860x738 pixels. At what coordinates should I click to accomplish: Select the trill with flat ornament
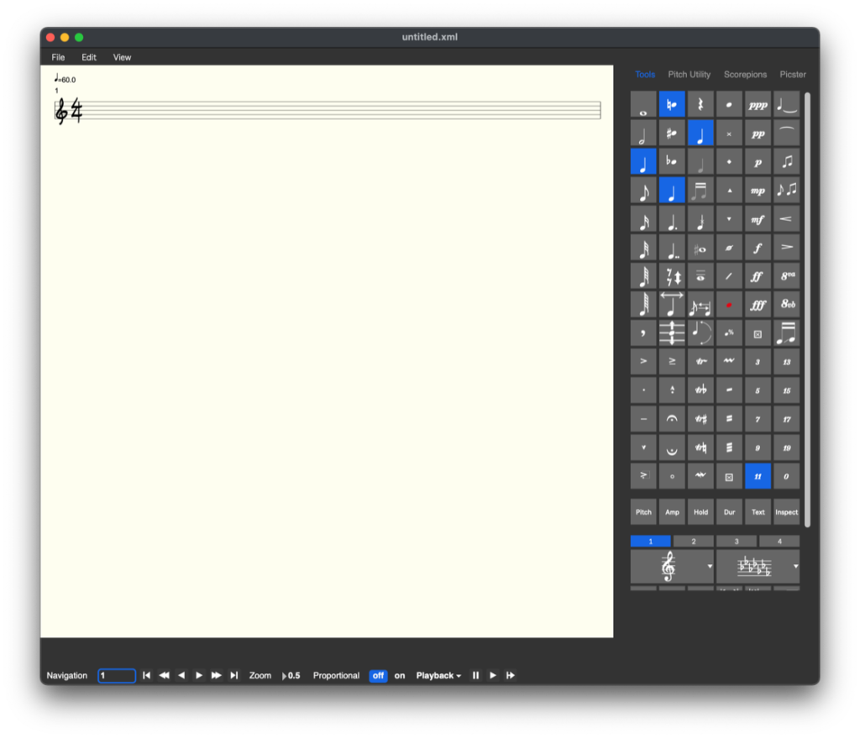click(x=700, y=390)
